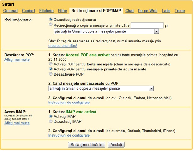This screenshot has height=151, width=194.
Task: Click the date 23.11.2006
Action: pyautogui.click(x=57, y=59)
